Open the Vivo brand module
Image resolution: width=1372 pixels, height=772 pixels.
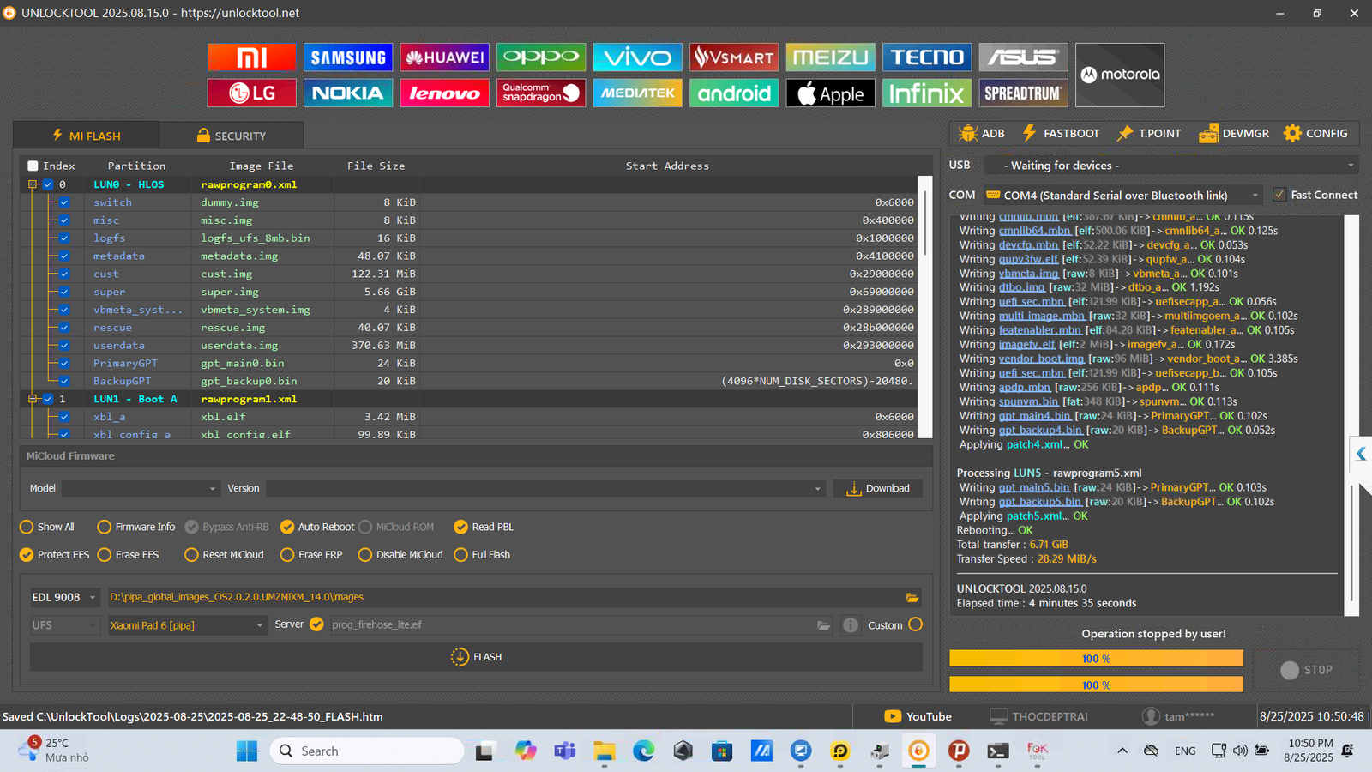coord(637,57)
